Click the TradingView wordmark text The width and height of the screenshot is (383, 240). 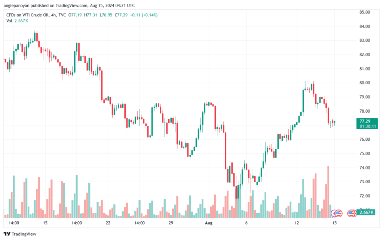(x=24, y=234)
